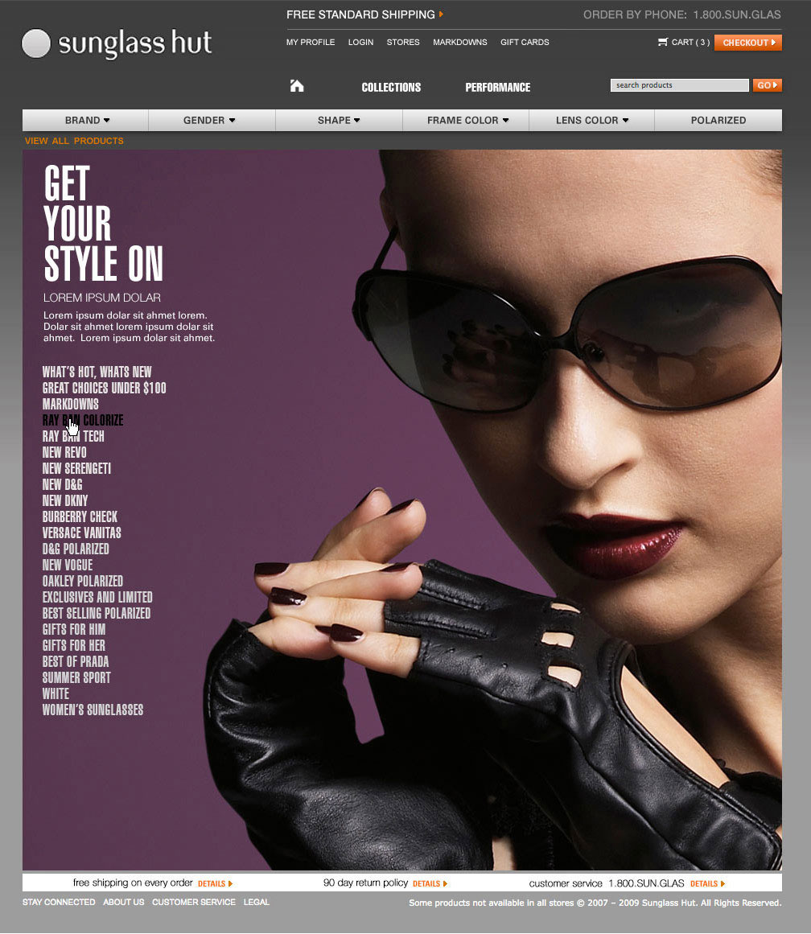Expand the Brand filter dropdown
The height and width of the screenshot is (934, 811).
tap(86, 121)
